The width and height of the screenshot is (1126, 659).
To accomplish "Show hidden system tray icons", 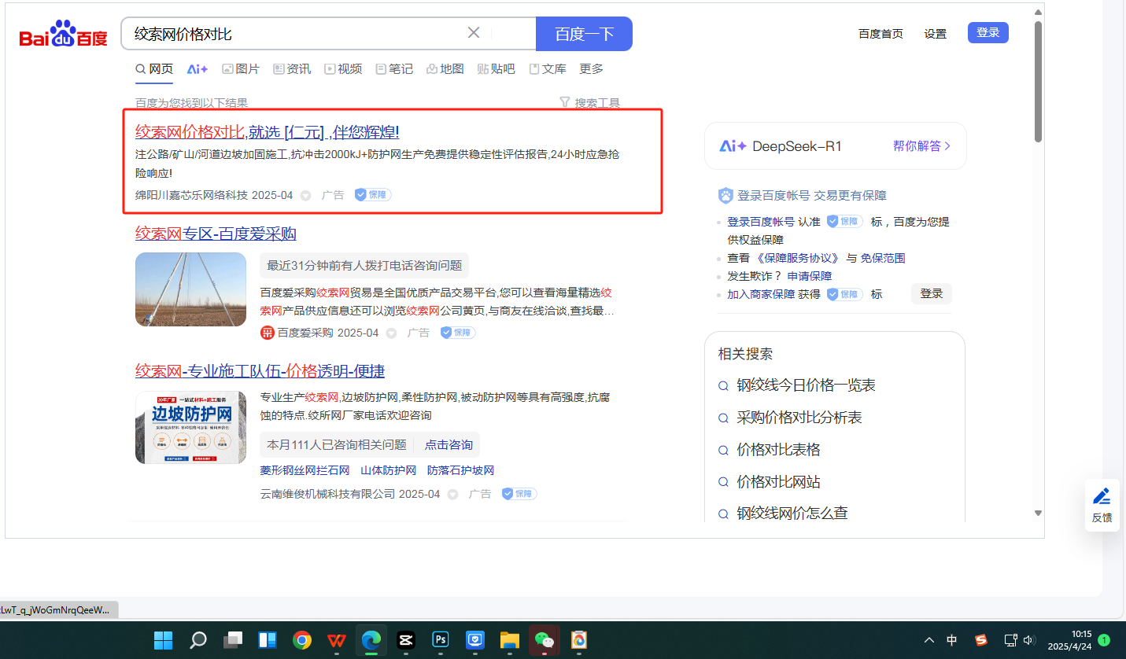I will coord(929,640).
